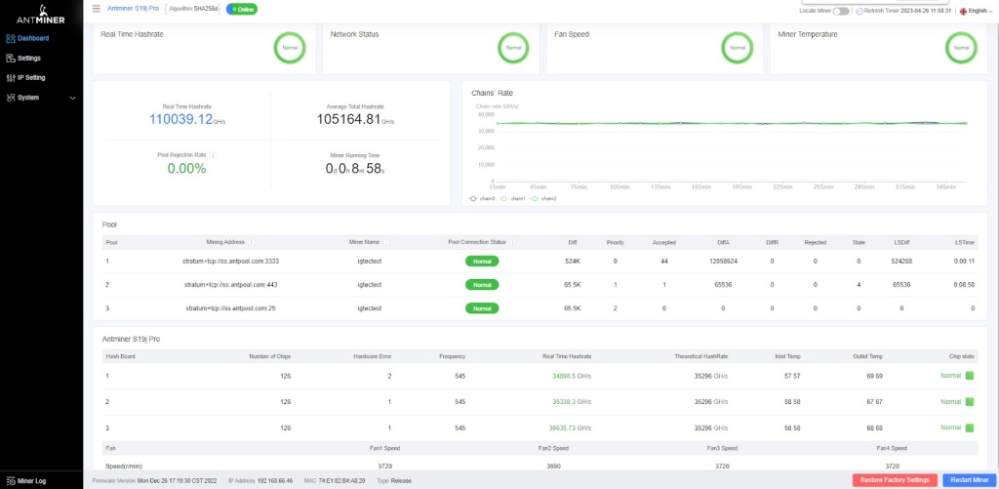Viewport: 999px width, 489px height.
Task: Open Miner Log via its sidebar icon
Action: pyautogui.click(x=10, y=481)
